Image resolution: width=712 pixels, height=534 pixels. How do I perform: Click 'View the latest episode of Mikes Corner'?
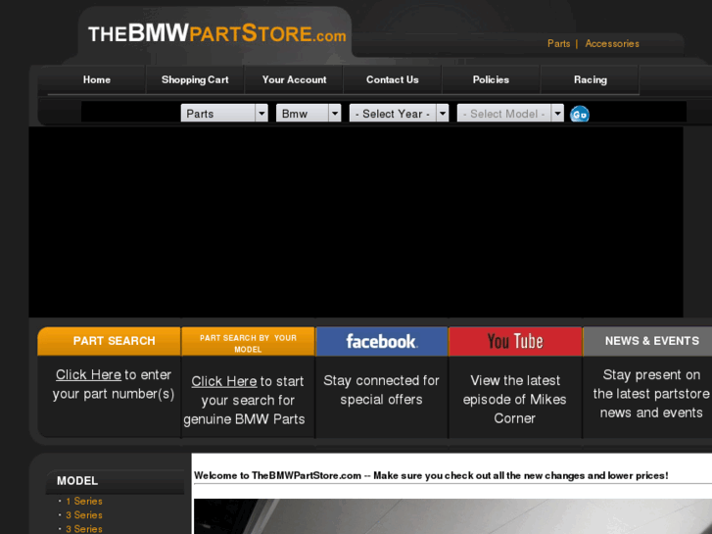tap(515, 399)
